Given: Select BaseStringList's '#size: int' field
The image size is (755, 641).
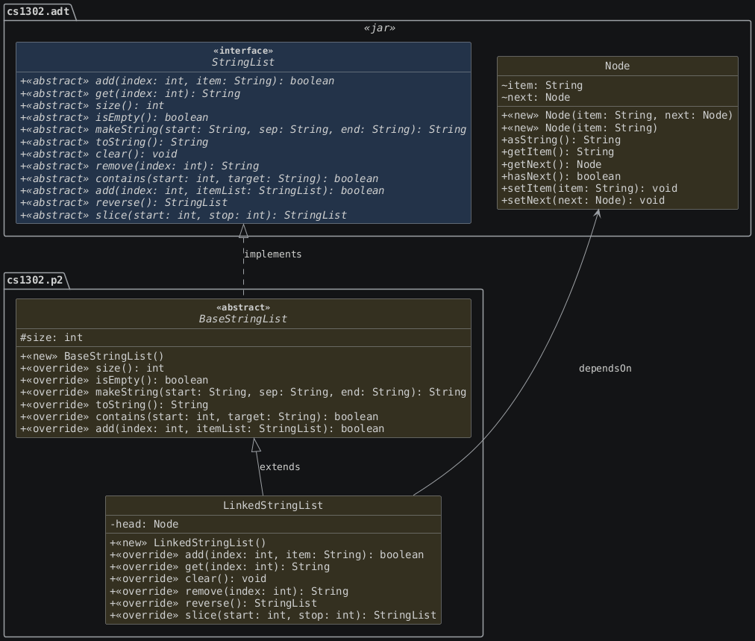Looking at the screenshot, I should 51,337.
